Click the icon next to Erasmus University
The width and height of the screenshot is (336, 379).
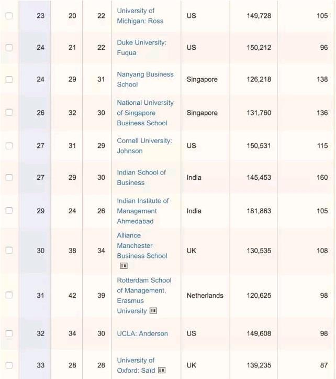click(x=153, y=311)
